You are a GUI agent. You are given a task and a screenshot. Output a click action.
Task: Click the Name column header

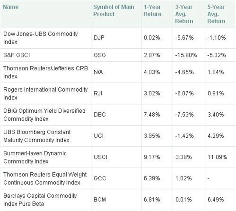click(x=10, y=7)
